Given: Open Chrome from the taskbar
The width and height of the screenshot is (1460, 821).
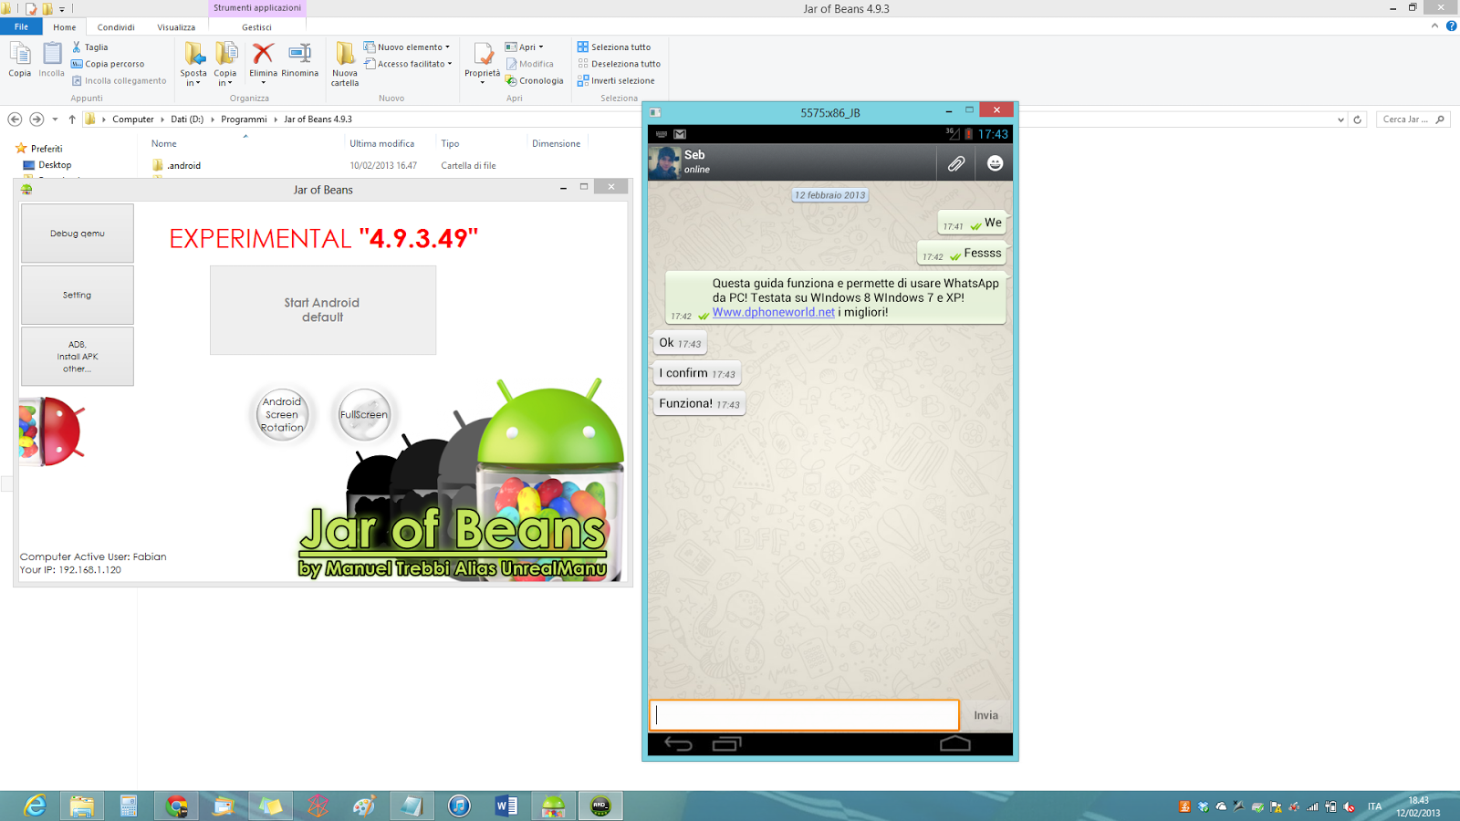Looking at the screenshot, I should (176, 805).
